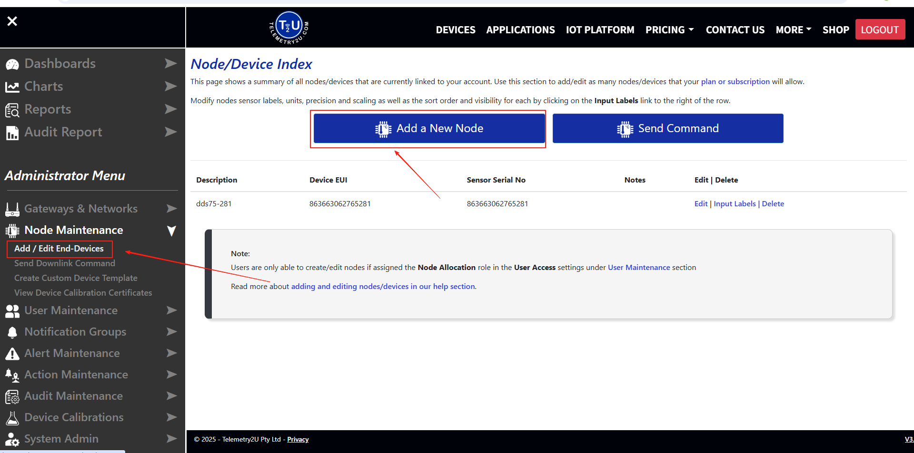Open the SHOP nav item

click(835, 30)
